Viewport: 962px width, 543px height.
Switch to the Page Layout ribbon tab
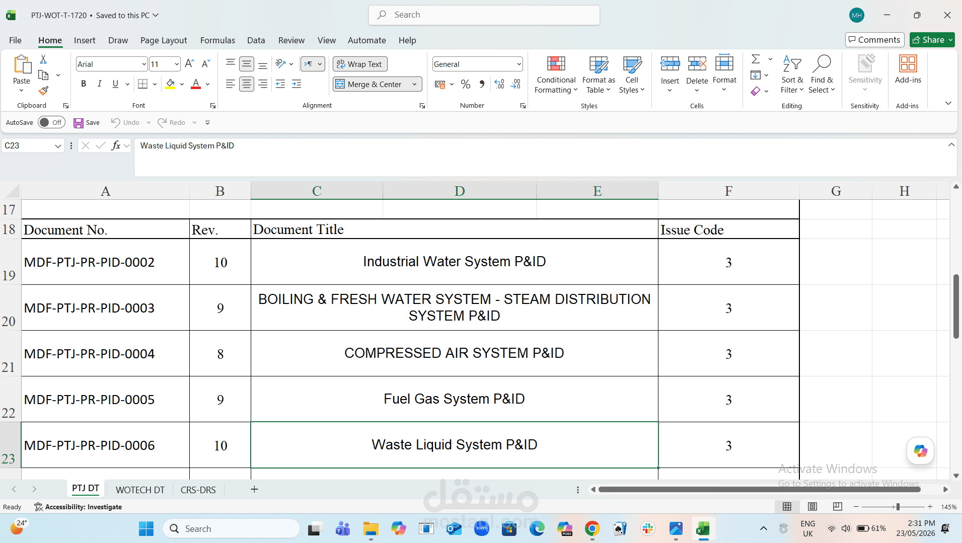tap(164, 40)
